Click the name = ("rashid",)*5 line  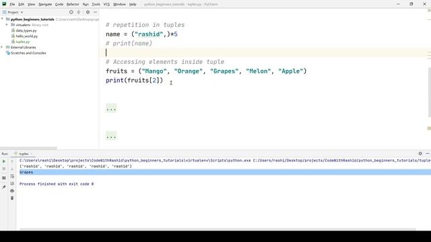pos(141,34)
